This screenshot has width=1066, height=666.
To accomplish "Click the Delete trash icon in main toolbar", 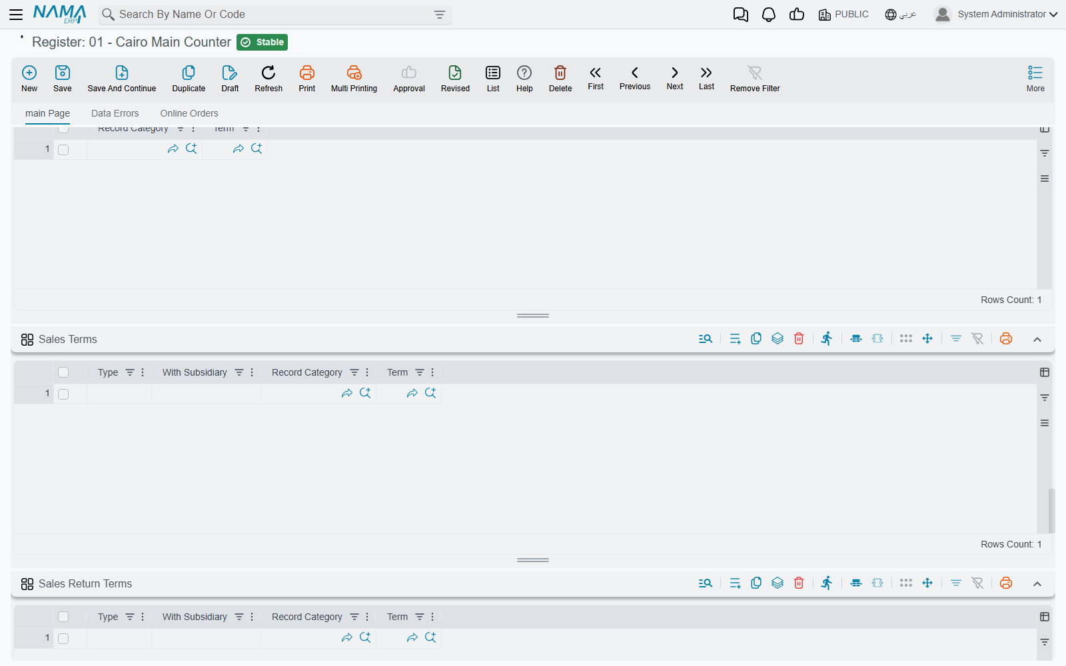I will click(x=560, y=73).
